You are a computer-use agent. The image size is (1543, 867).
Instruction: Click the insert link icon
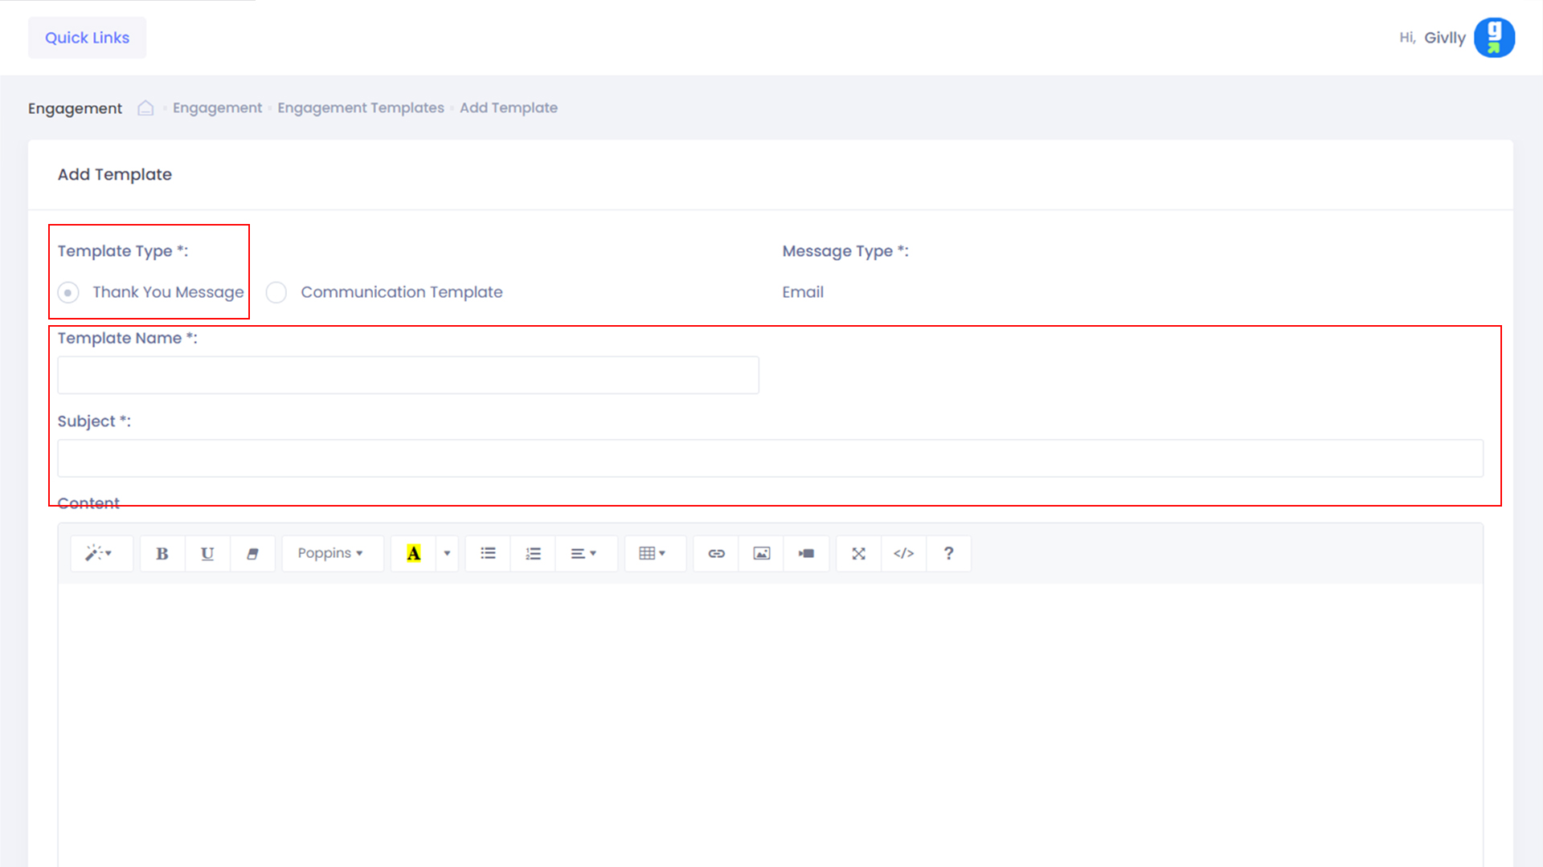coord(716,554)
